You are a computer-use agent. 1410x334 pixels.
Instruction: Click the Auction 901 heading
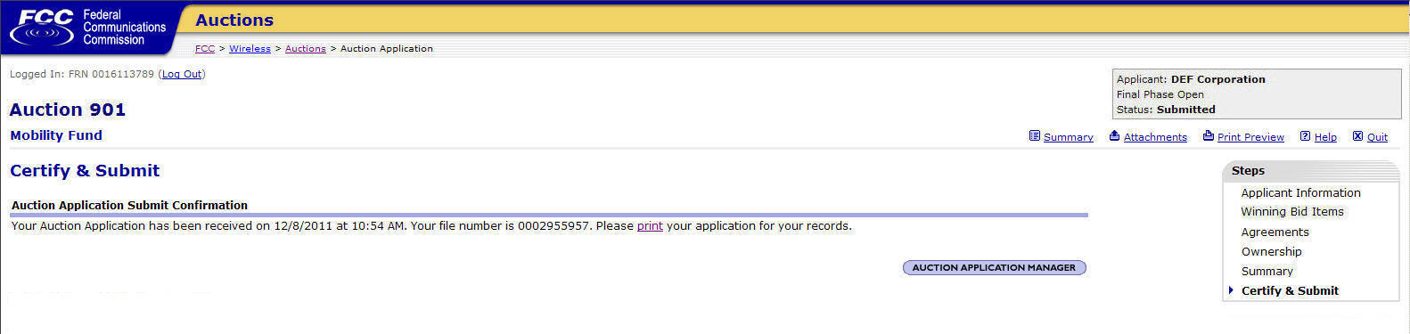[x=68, y=110]
